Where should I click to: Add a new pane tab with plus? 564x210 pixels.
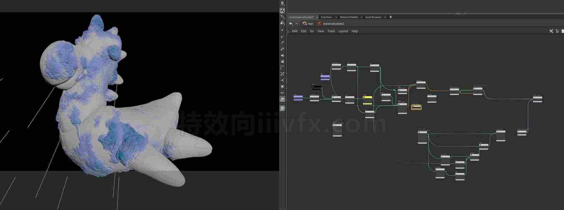[391, 17]
